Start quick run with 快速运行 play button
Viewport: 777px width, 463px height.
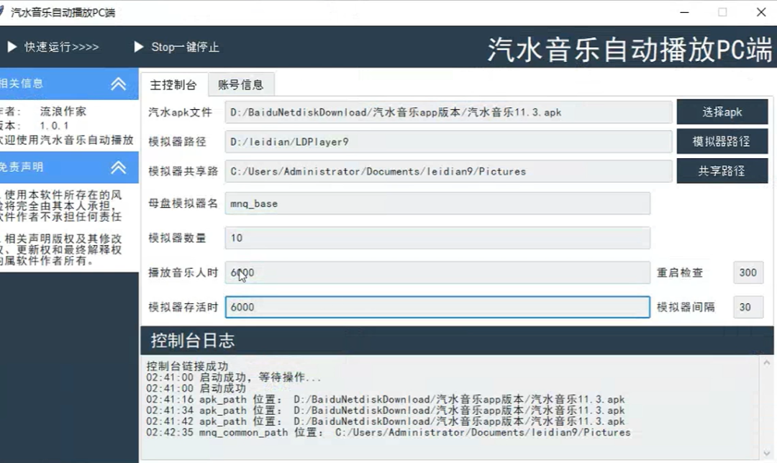53,47
